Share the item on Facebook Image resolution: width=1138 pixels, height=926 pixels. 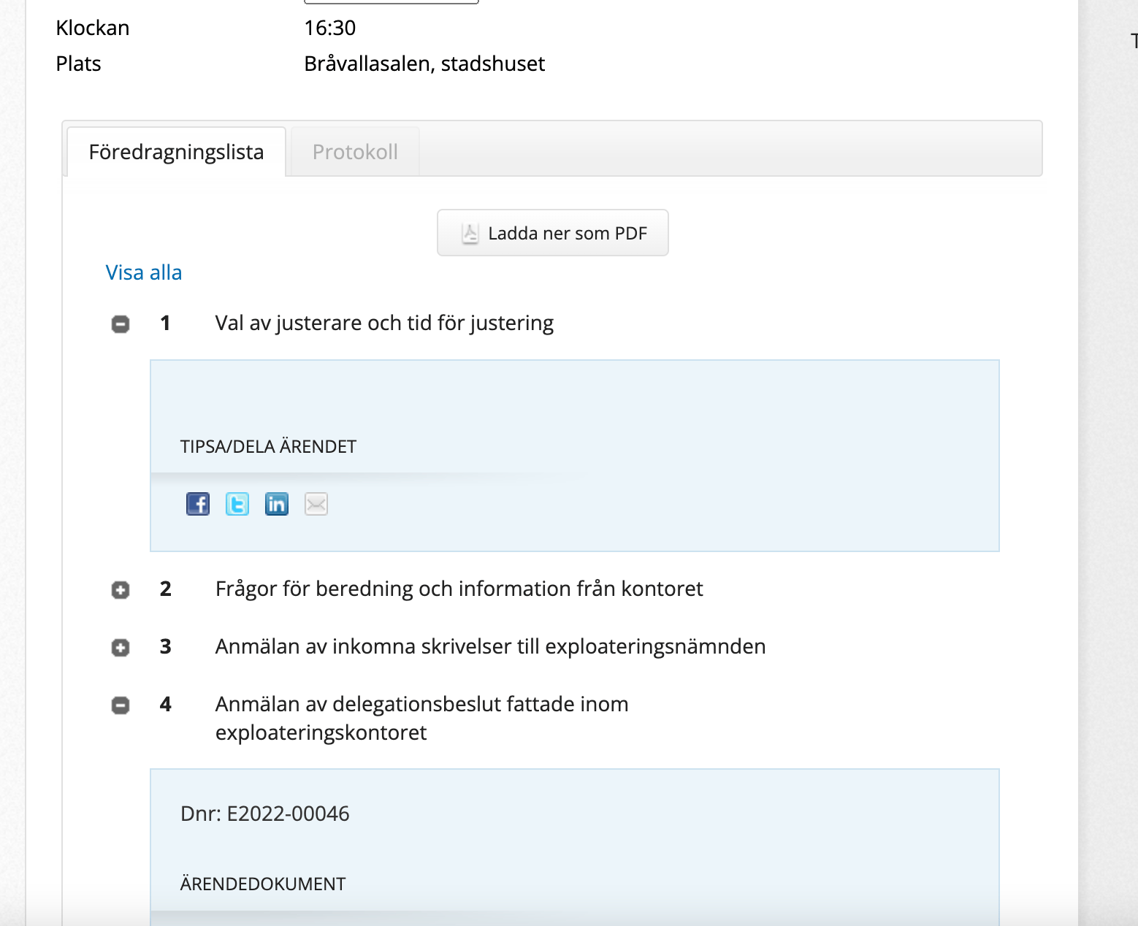[x=198, y=504]
